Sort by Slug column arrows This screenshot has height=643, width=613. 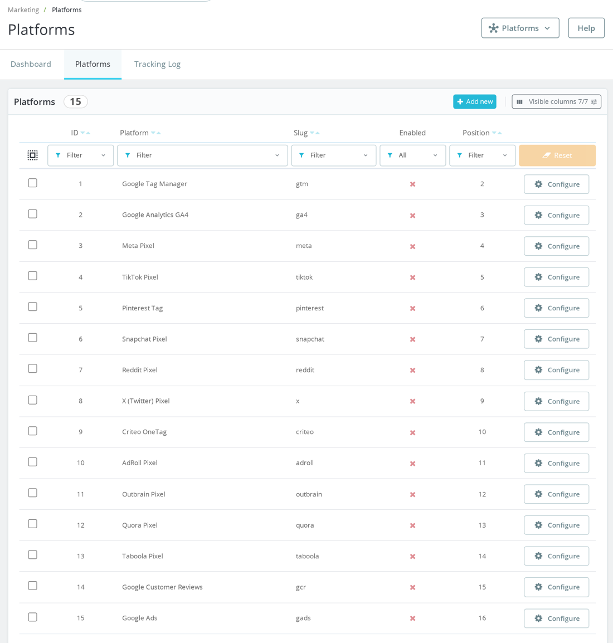[315, 133]
